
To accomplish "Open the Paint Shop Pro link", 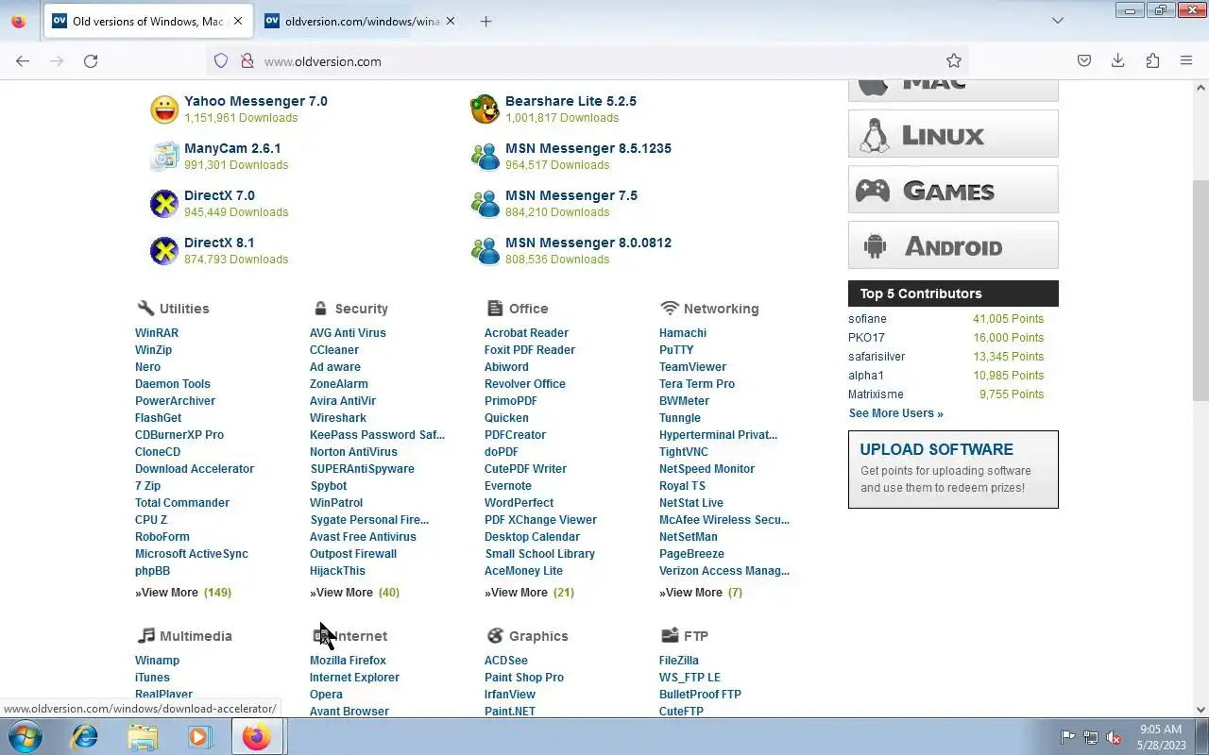I will click(524, 678).
